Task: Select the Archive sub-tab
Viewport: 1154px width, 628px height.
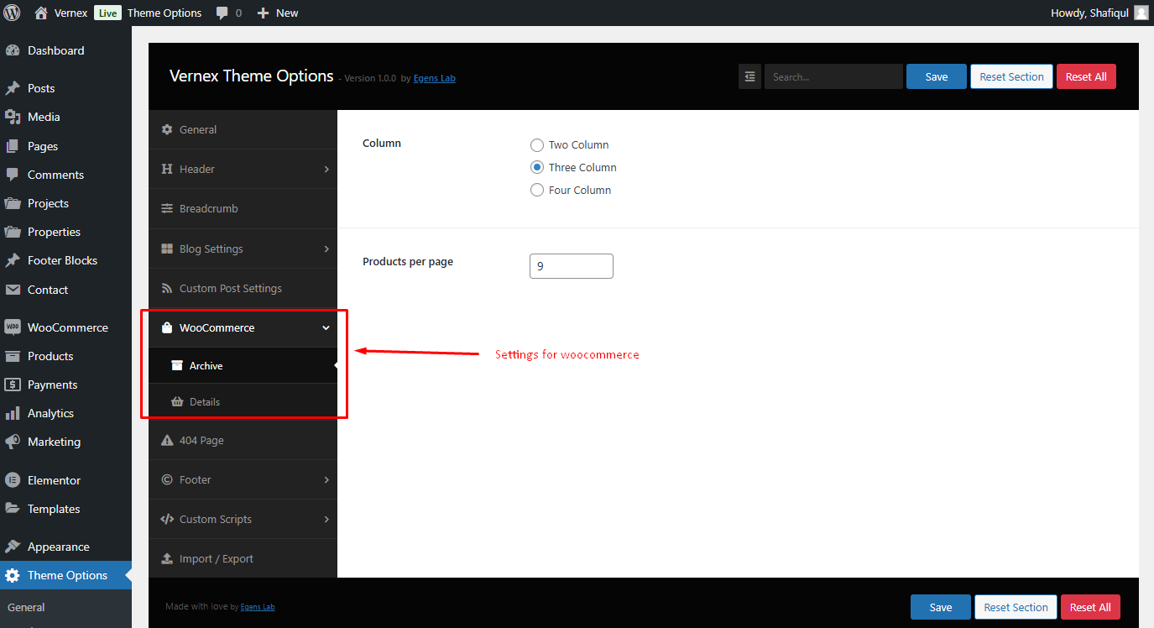Action: click(x=243, y=365)
